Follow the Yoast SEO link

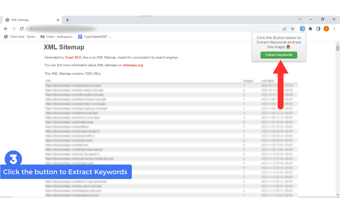pyautogui.click(x=73, y=58)
